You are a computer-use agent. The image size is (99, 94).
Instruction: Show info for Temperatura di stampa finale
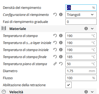(61, 57)
